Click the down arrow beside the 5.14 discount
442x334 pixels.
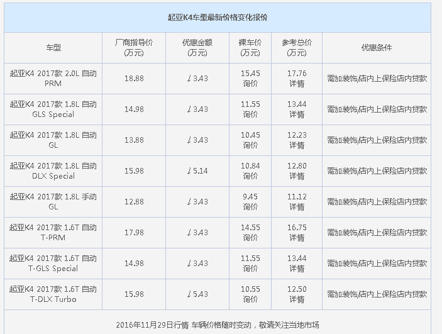(190, 171)
